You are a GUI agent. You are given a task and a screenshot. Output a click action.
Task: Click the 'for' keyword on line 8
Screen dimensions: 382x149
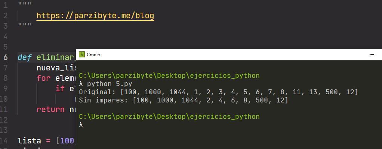click(x=43, y=79)
